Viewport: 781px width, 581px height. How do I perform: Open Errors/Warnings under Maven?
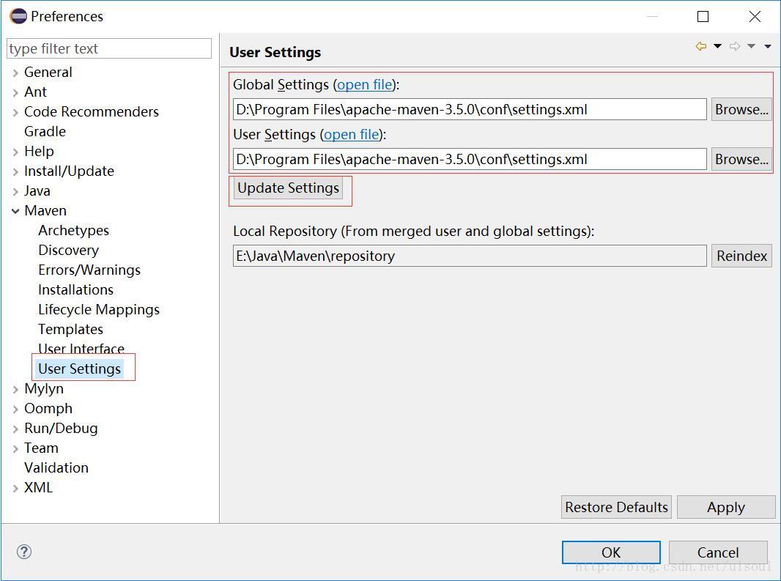[x=89, y=270]
